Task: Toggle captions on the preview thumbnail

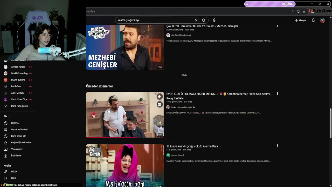Action: (x=160, y=104)
